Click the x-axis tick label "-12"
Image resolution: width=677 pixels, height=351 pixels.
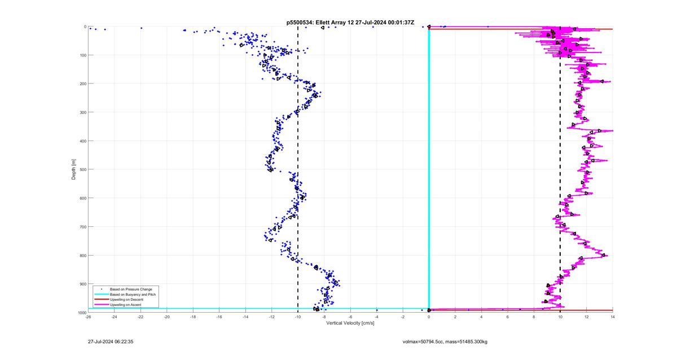(x=272, y=317)
